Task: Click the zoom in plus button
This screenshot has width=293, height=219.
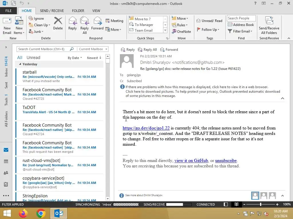Action: pos(277,204)
